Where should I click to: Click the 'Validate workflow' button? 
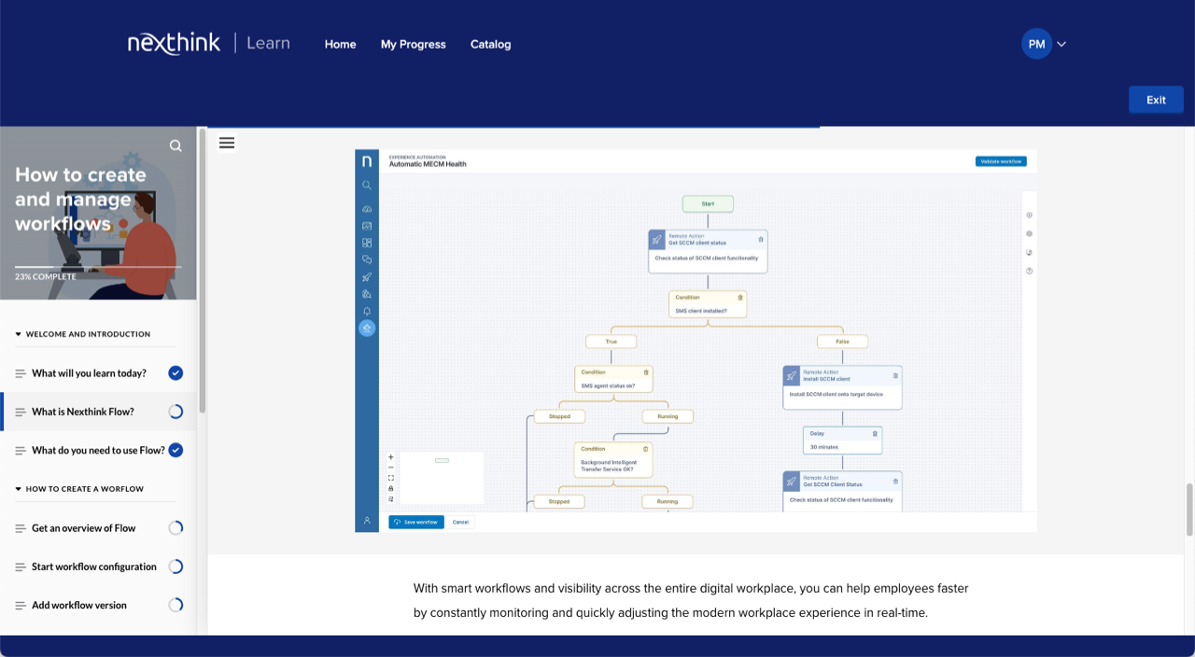click(x=1000, y=161)
